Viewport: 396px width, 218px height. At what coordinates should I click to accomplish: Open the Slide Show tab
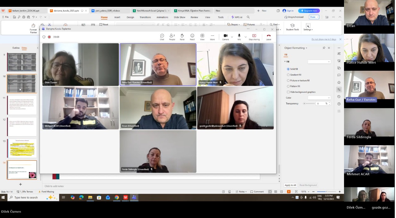point(179,17)
